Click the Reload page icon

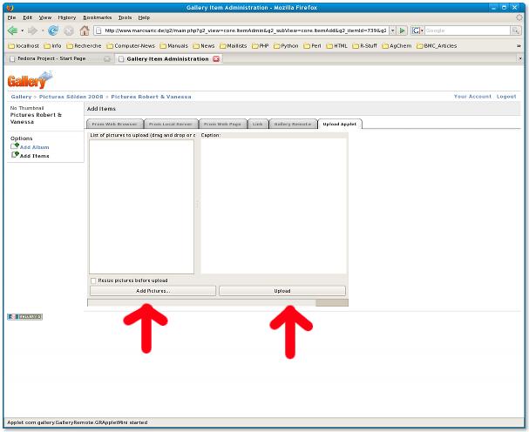coord(53,30)
